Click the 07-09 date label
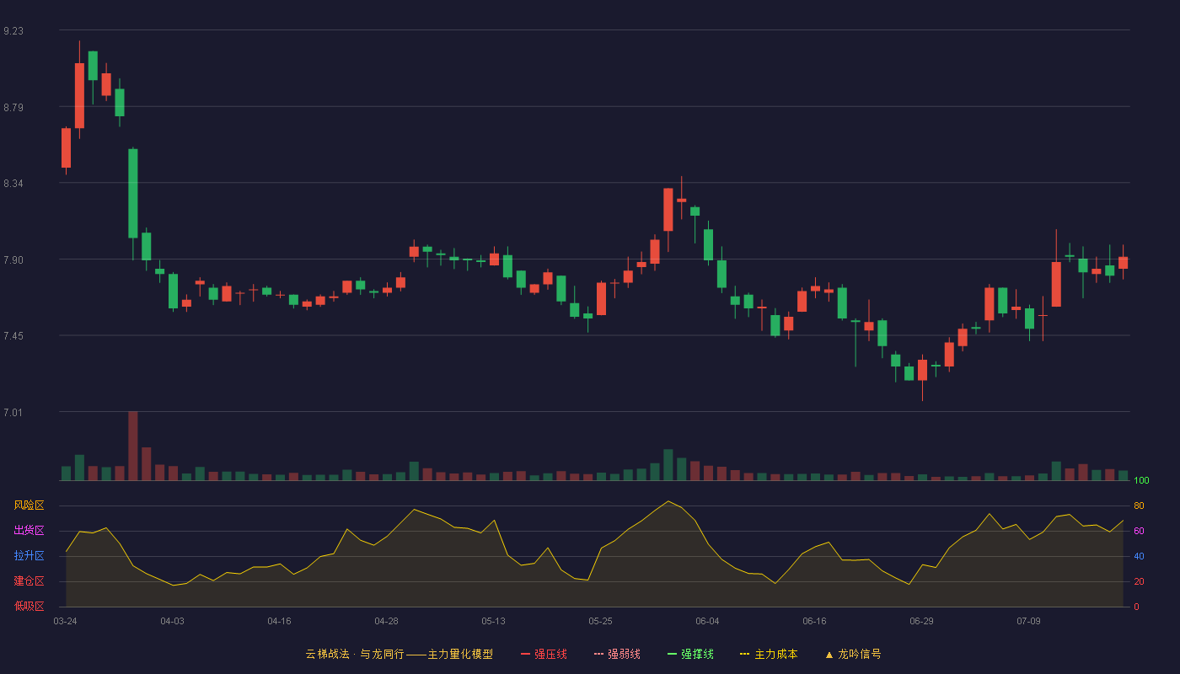 tap(1028, 621)
